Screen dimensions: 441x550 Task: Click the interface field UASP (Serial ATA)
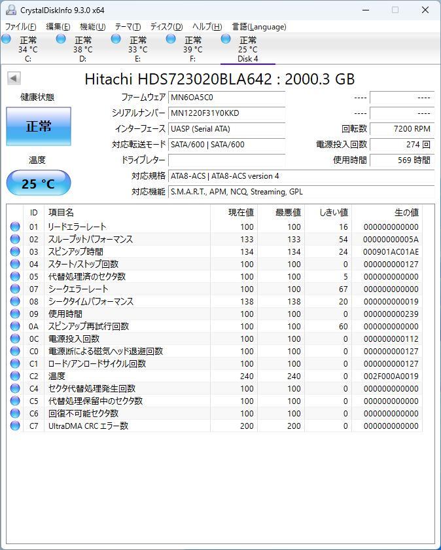(226, 129)
